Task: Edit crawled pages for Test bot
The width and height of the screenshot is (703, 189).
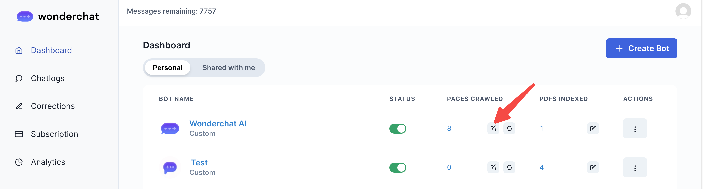Action: pyautogui.click(x=493, y=167)
